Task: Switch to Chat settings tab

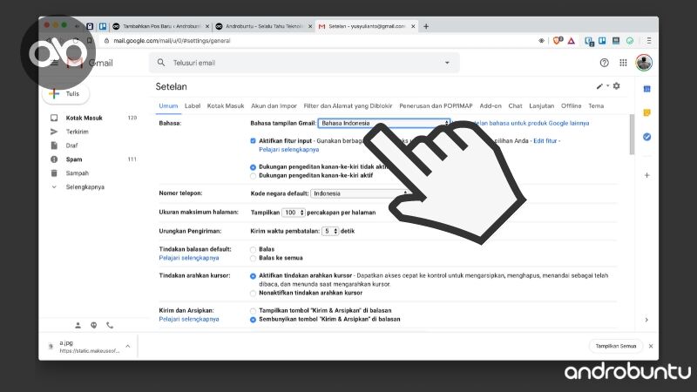Action: click(x=515, y=105)
